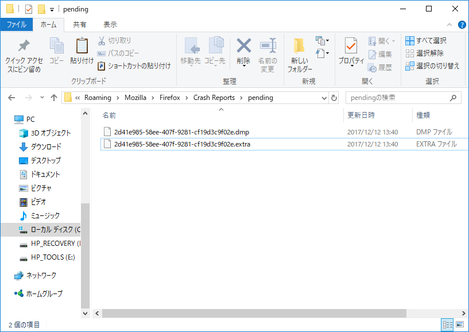This screenshot has height=332, width=469.
Task: Click the Paste (貼り付け) clipboard icon
Action: point(82,46)
